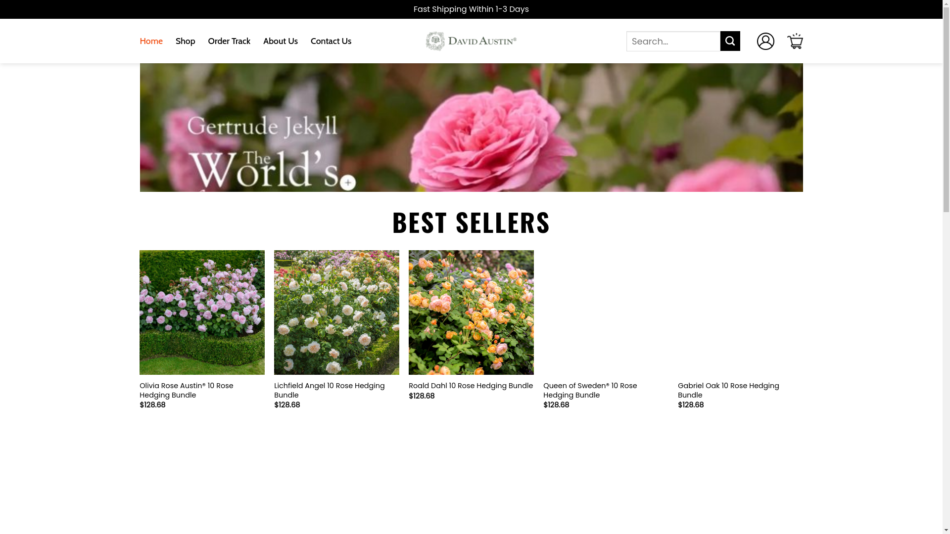Open Lichfield Angel product image
950x534 pixels.
(336, 312)
